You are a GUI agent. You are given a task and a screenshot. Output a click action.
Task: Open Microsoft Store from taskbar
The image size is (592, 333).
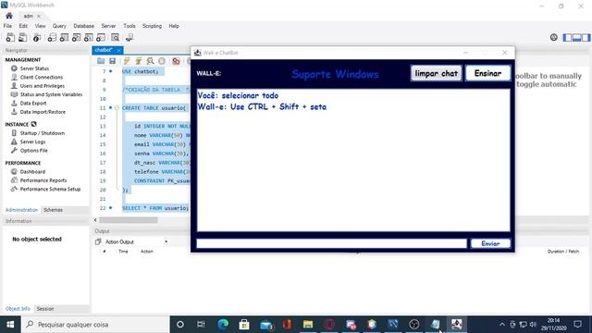pos(244,325)
